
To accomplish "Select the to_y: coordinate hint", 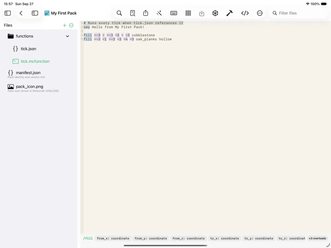I will coord(259,238).
